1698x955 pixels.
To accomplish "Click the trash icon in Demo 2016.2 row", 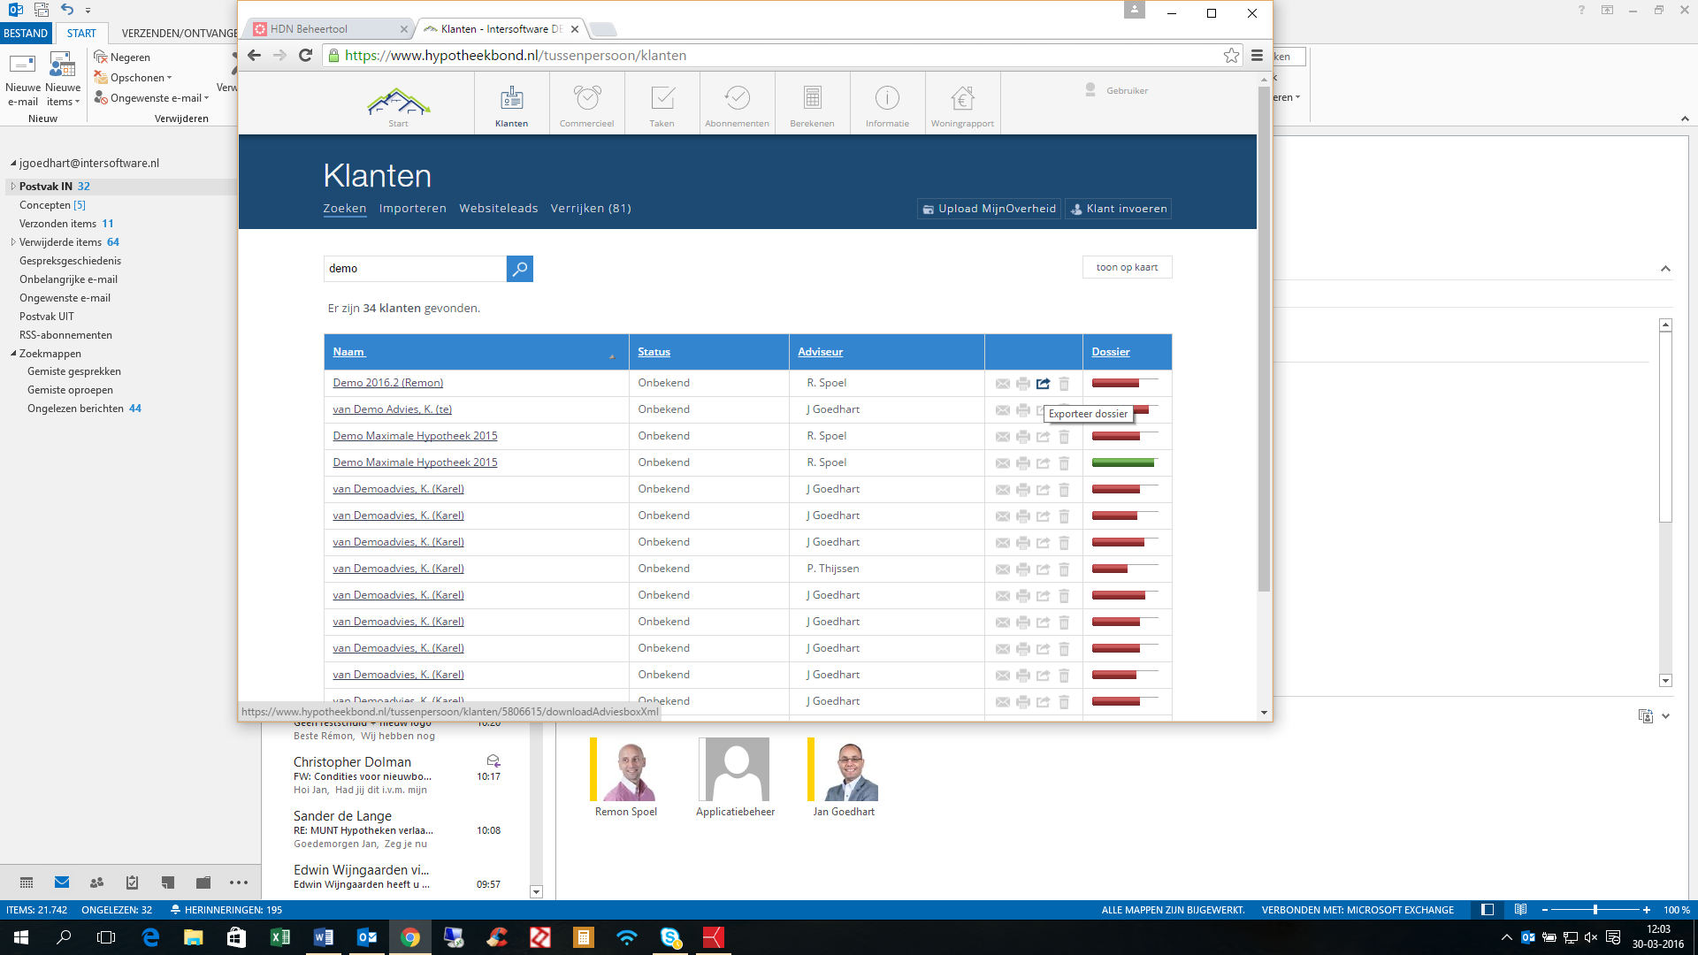I will tap(1064, 384).
